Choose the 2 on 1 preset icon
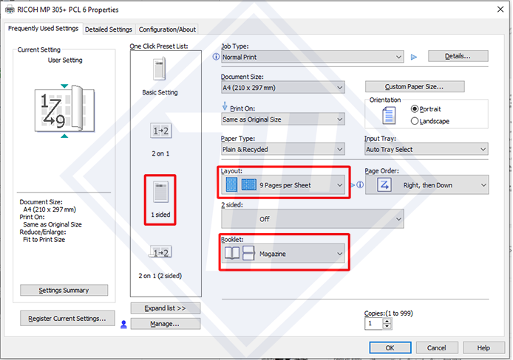513x360 pixels. point(160,131)
